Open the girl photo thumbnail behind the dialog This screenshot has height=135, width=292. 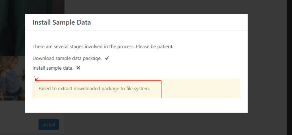11,78
